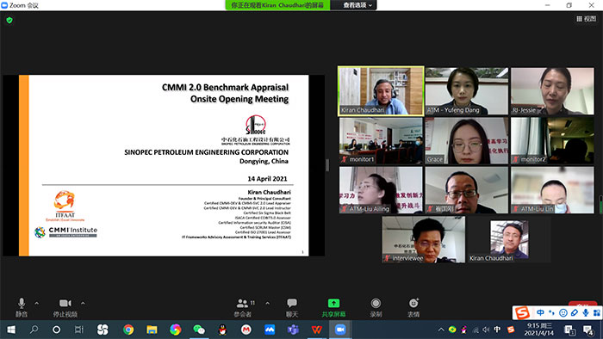The image size is (603, 339).
Task: Stop video with 停止视频 button
Action: [65, 308]
